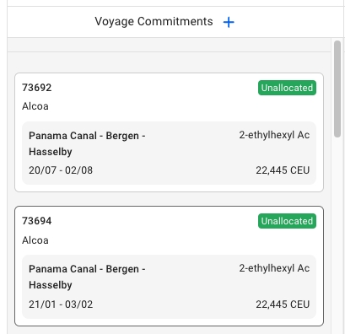This screenshot has height=334, width=345.
Task: Click date range 20/07 - 02/08
Action: pos(61,170)
